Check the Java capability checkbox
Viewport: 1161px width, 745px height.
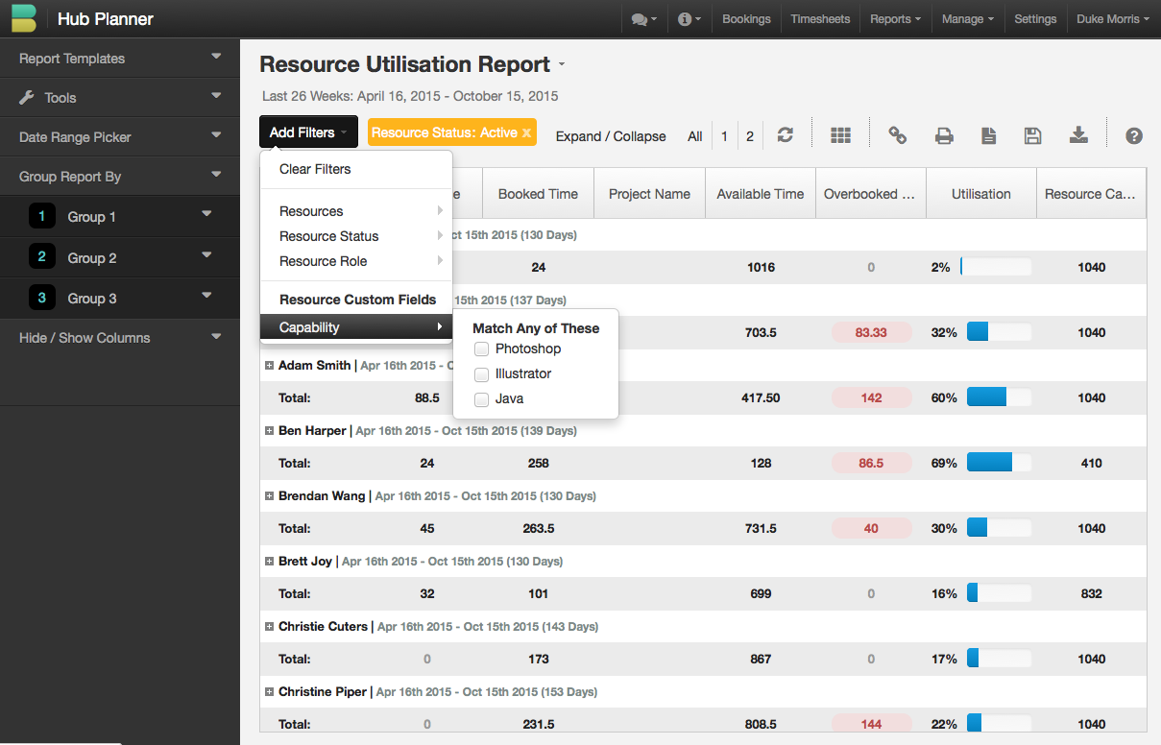point(482,399)
